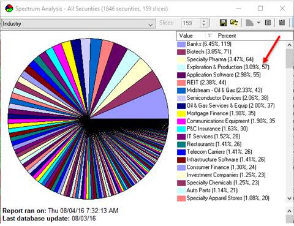
Task: Click the rightmost toolbar grid icon
Action: pyautogui.click(x=282, y=23)
